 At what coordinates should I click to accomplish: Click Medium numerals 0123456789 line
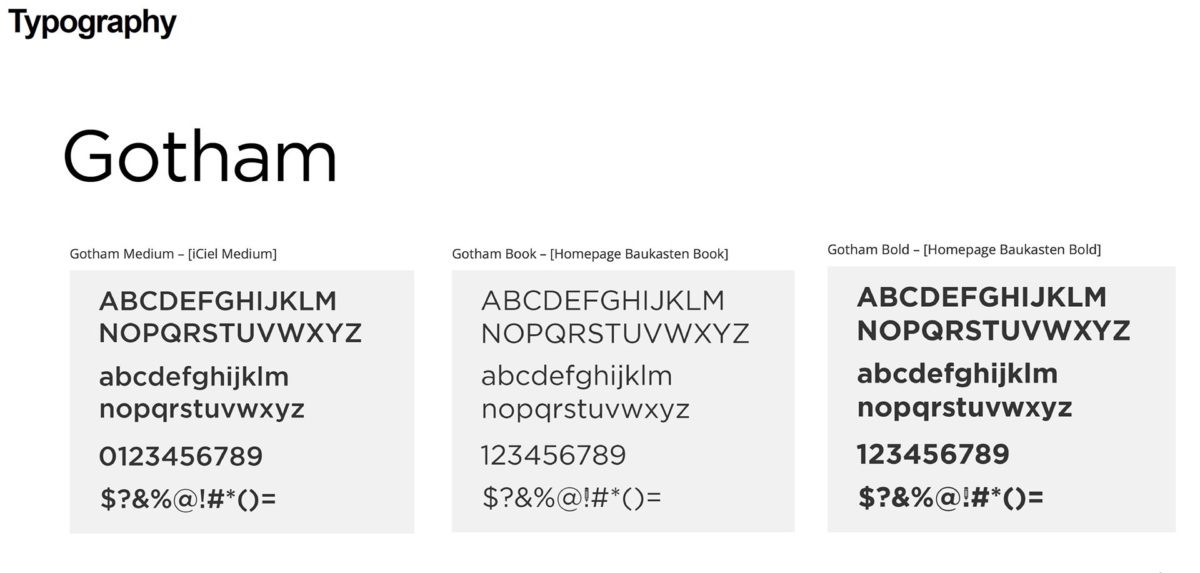(x=181, y=456)
